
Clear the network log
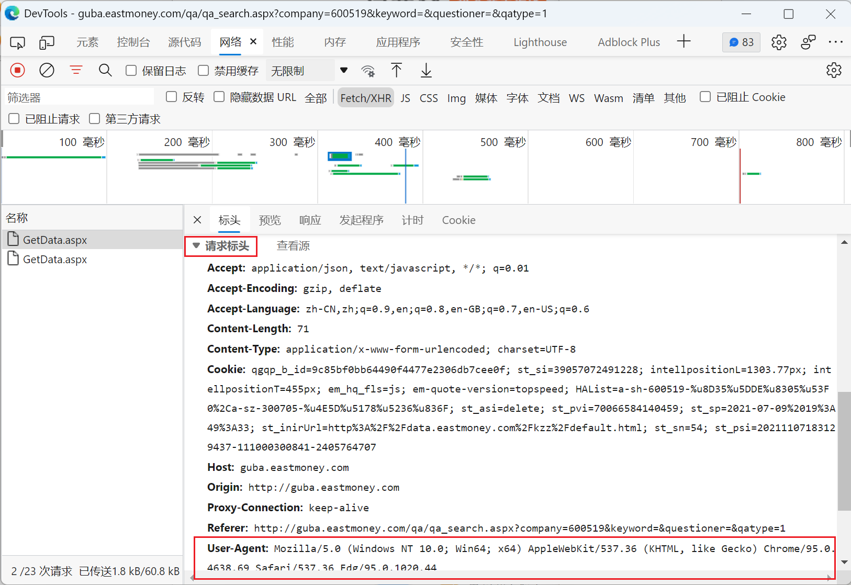47,70
